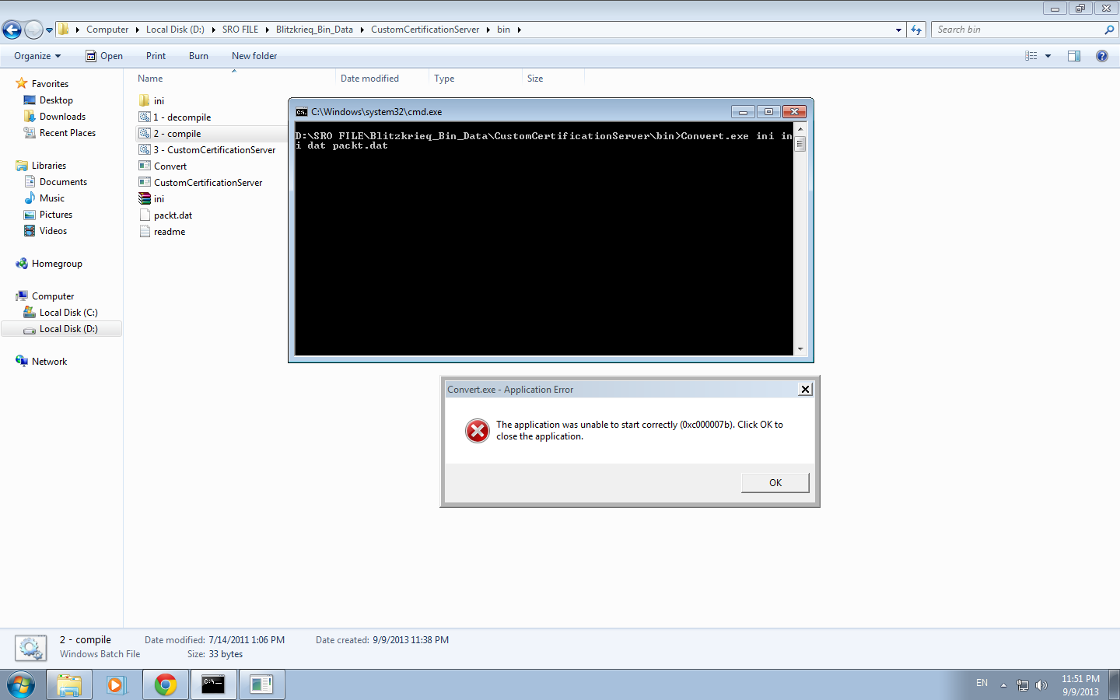Click the refresh button beside address bar

(x=916, y=30)
